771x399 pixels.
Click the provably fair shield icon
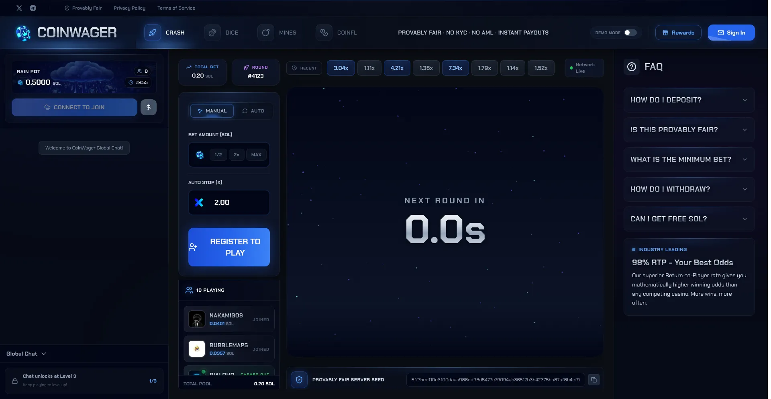299,380
